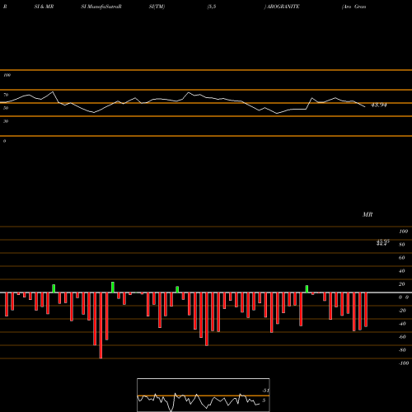Click the last red bar at right end of histogram
The width and height of the screenshot is (412, 412).
366,310
